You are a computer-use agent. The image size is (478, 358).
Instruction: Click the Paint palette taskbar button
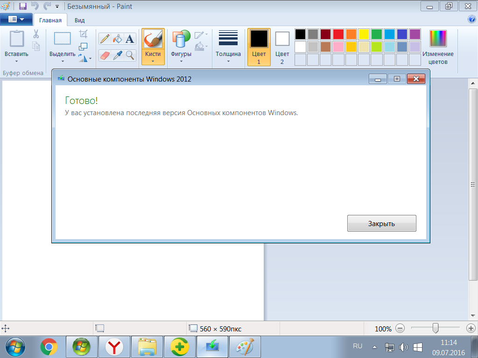[245, 347]
